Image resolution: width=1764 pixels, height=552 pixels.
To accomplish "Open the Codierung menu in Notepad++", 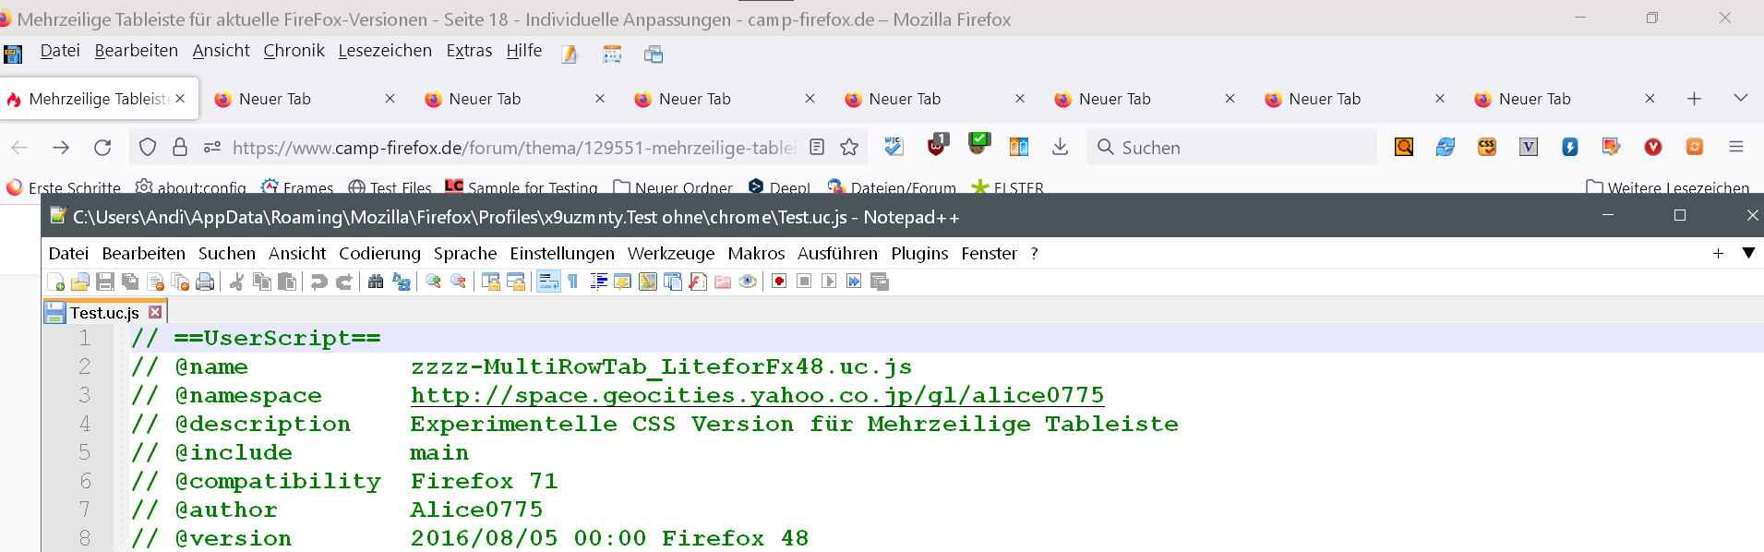I will click(x=379, y=253).
